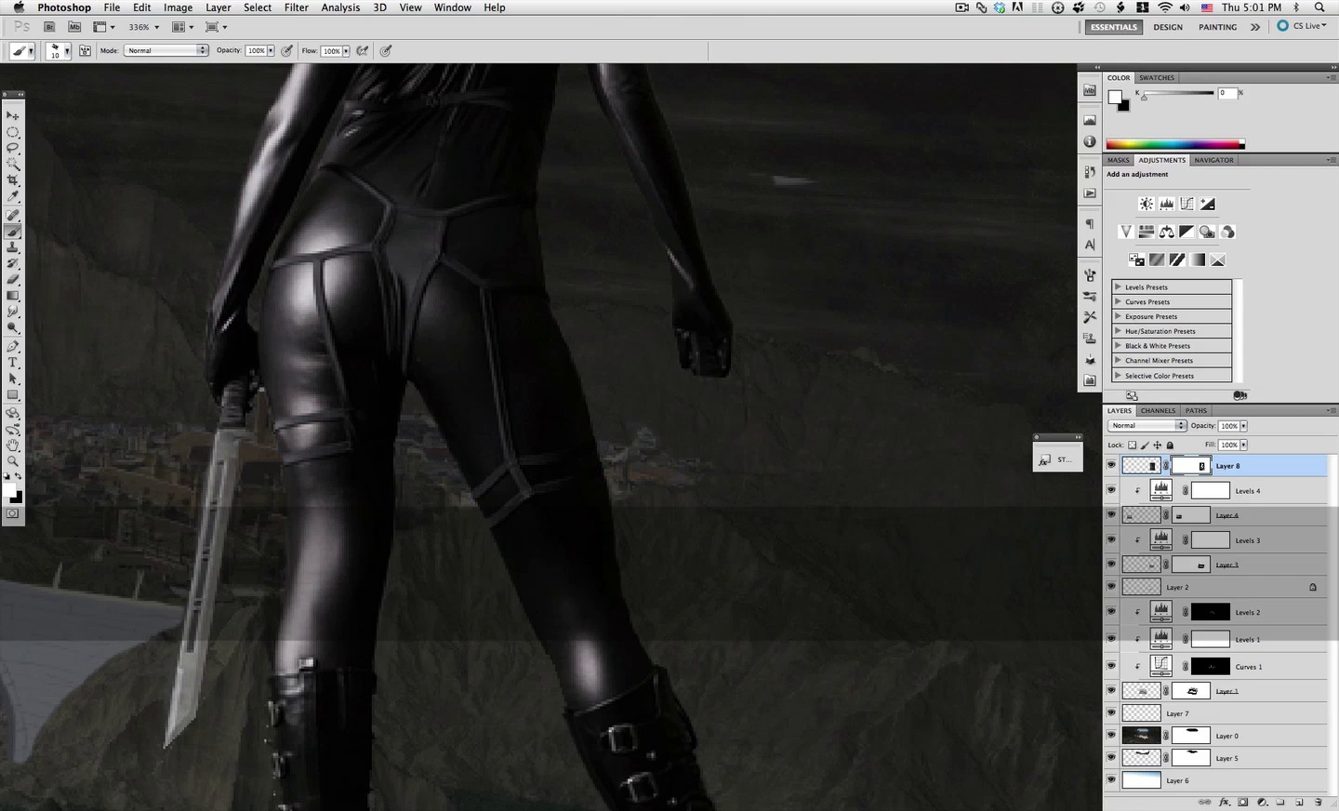Add a Color Balance adjustment
This screenshot has width=1339, height=811.
pyautogui.click(x=1166, y=232)
